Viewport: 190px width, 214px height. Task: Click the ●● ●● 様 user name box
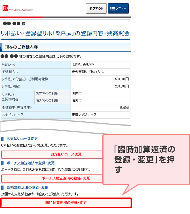click(x=65, y=23)
